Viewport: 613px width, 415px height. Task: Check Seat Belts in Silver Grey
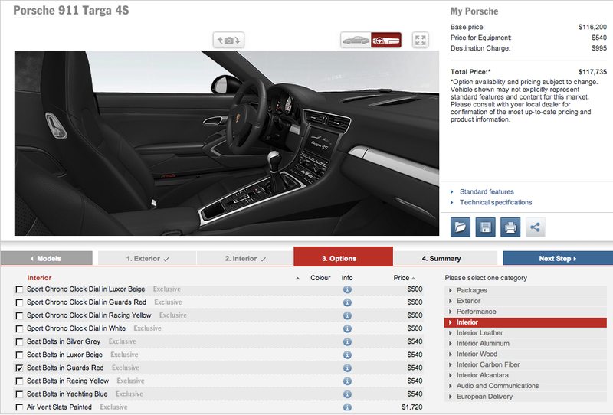(19, 342)
